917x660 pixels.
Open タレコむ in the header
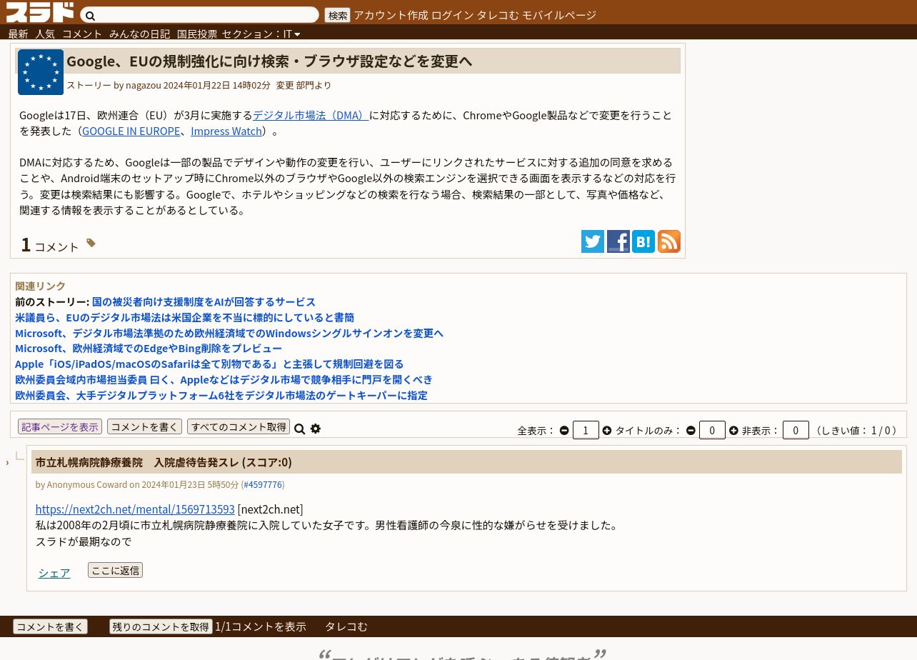(x=498, y=15)
